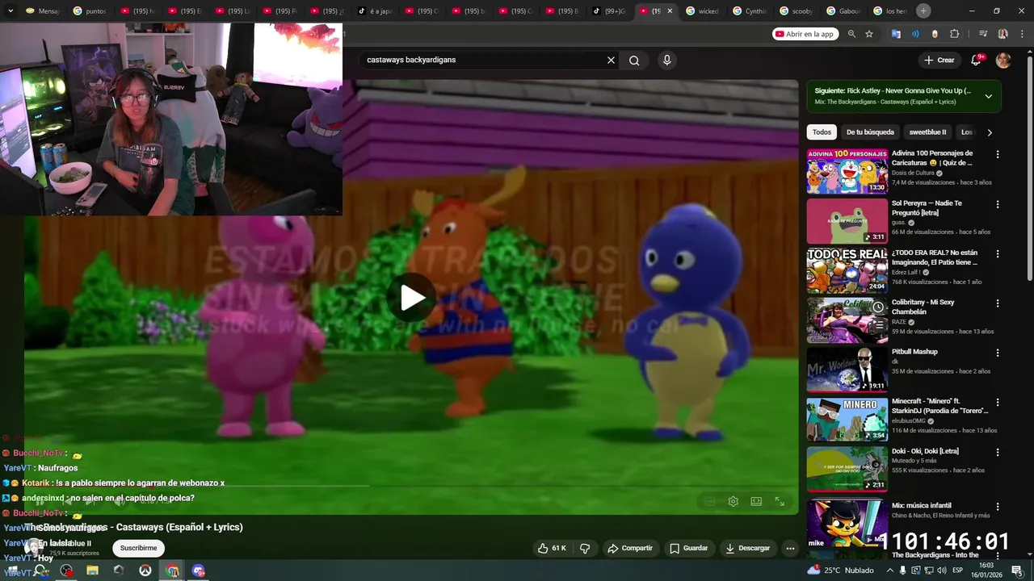
Task: Open the 25°C Nublado weather widget
Action: click(x=840, y=571)
